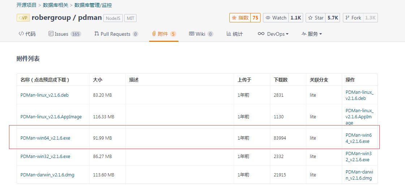Click download count 1130

(x=279, y=117)
